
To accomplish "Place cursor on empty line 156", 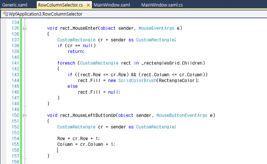I will pyautogui.click(x=58, y=150).
